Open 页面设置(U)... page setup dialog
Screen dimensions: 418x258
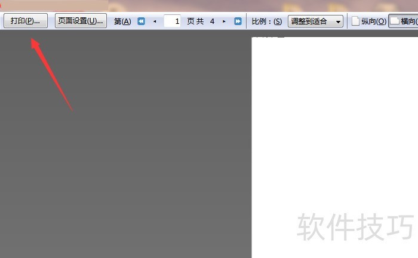click(x=81, y=21)
